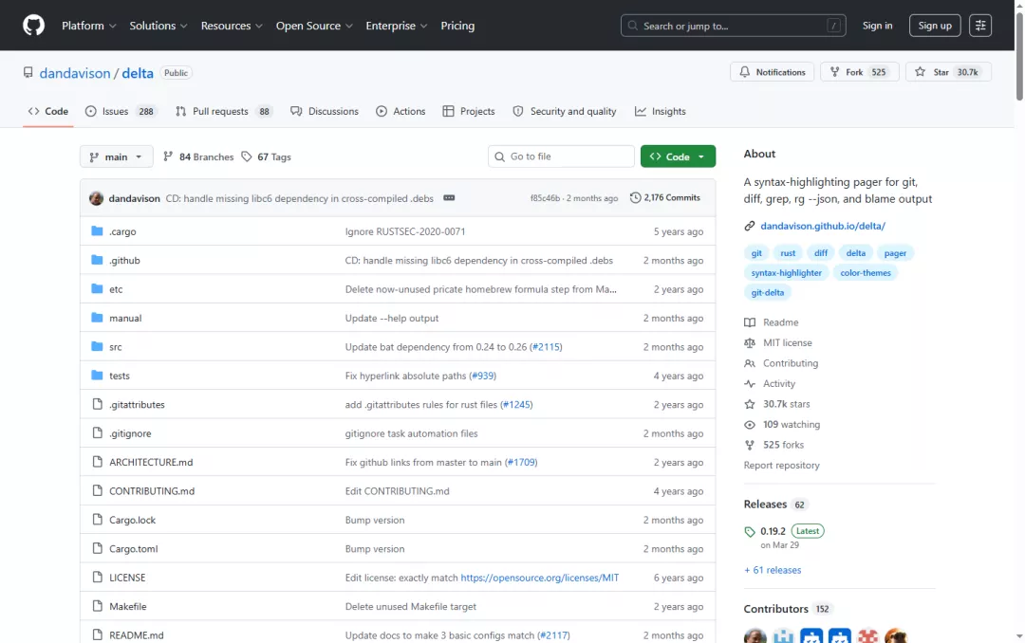Expand the Solutions menu
1025x643 pixels.
pos(158,26)
